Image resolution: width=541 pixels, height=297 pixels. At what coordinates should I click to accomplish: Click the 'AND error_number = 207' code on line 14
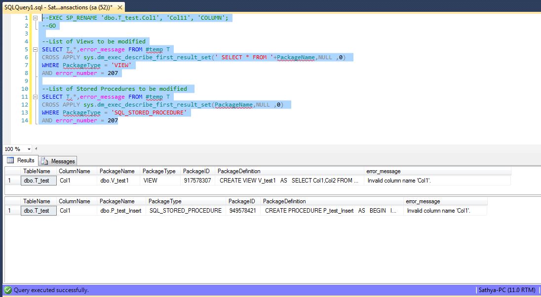[80, 121]
